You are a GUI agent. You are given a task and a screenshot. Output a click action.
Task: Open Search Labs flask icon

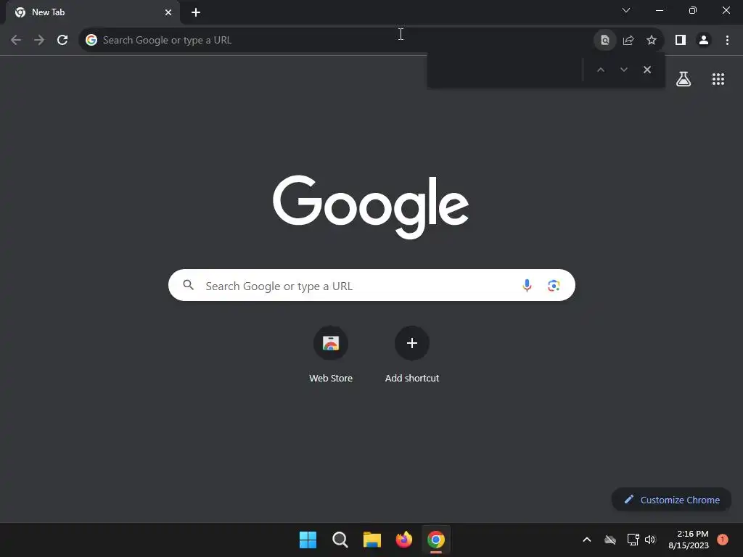pos(683,78)
